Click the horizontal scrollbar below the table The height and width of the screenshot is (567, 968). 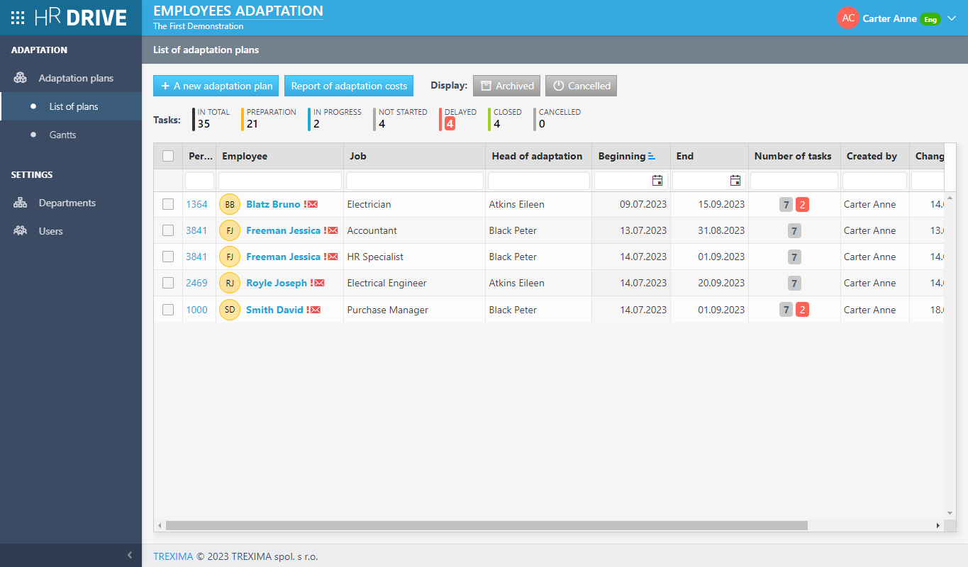[482, 525]
